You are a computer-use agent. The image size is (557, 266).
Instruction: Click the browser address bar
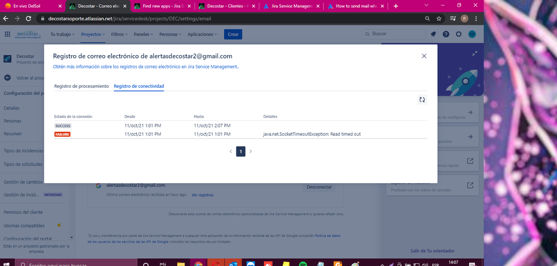231,18
